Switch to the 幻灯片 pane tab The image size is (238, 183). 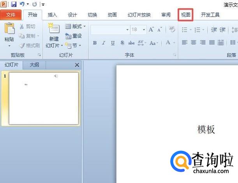12,65
